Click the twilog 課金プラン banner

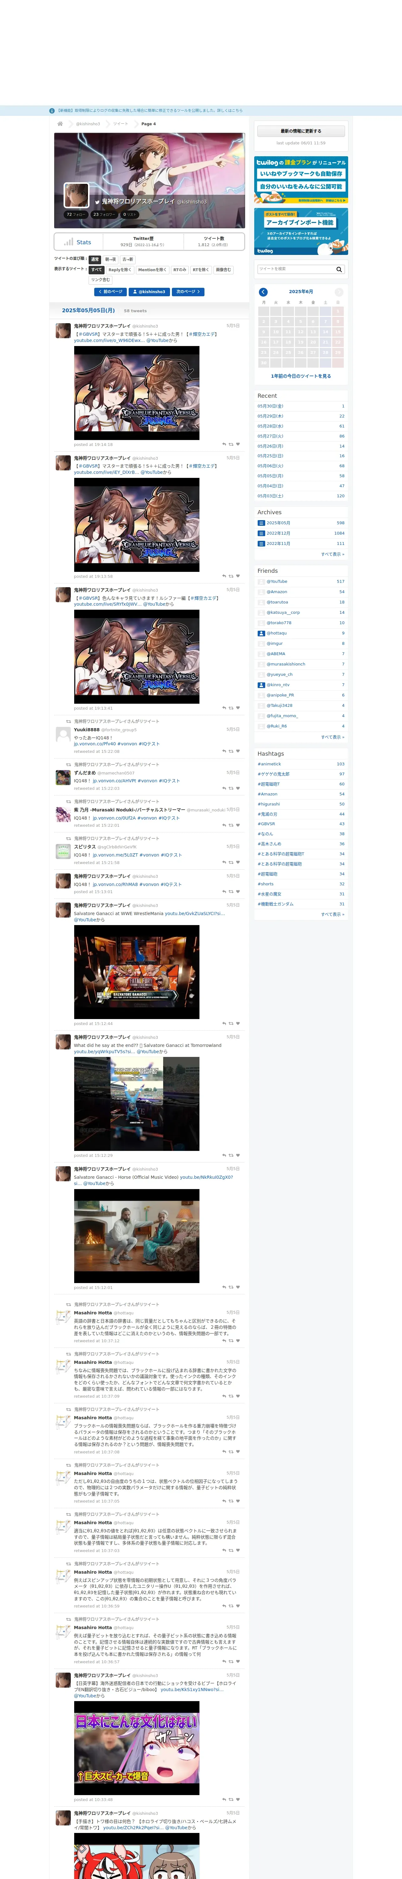(x=301, y=179)
